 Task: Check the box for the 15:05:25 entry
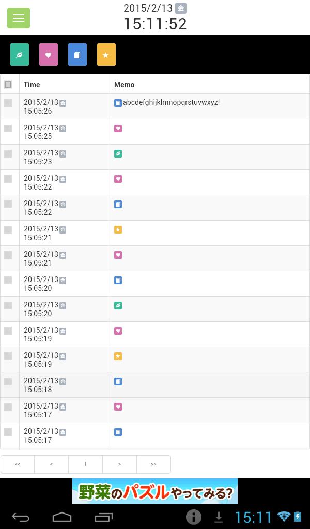pos(8,128)
